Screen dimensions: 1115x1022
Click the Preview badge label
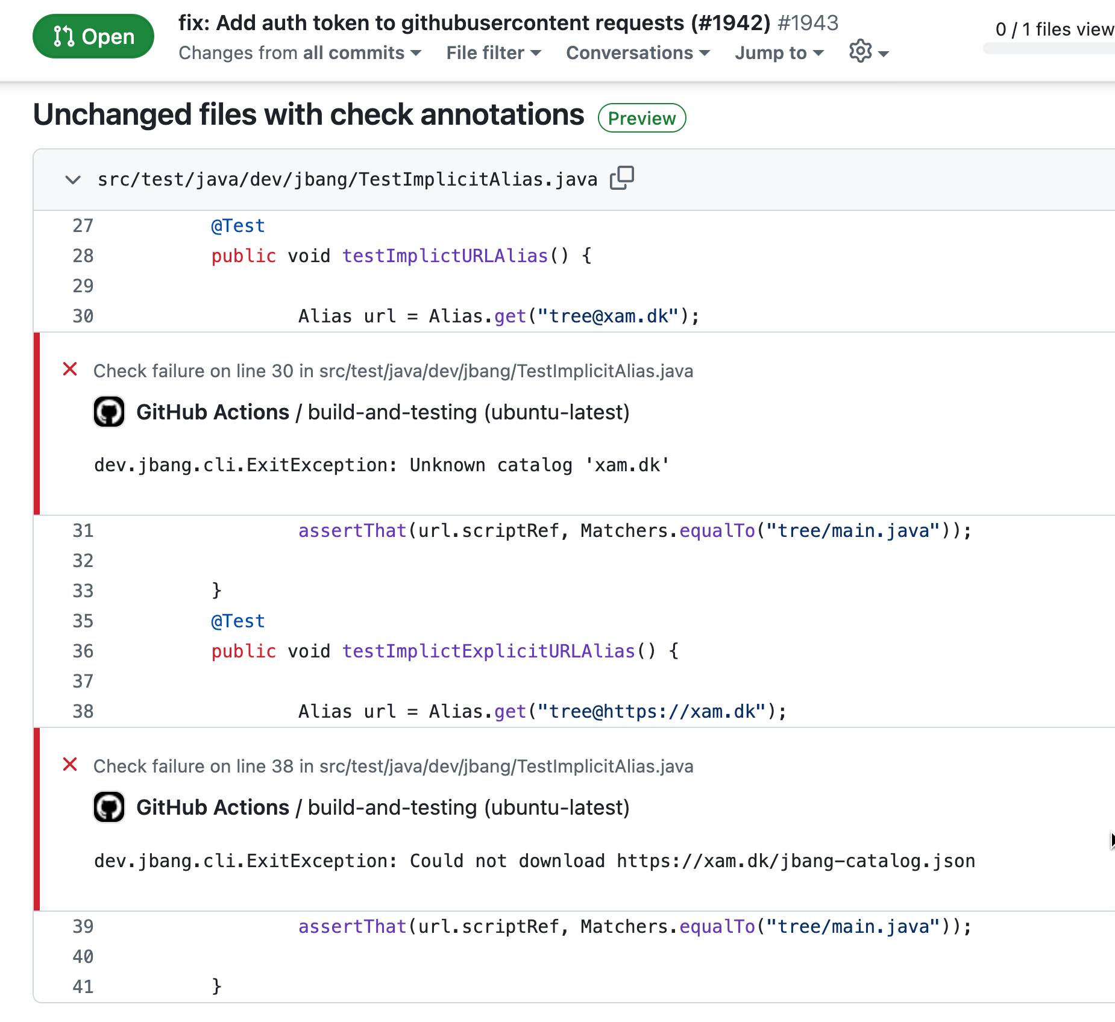(x=641, y=118)
